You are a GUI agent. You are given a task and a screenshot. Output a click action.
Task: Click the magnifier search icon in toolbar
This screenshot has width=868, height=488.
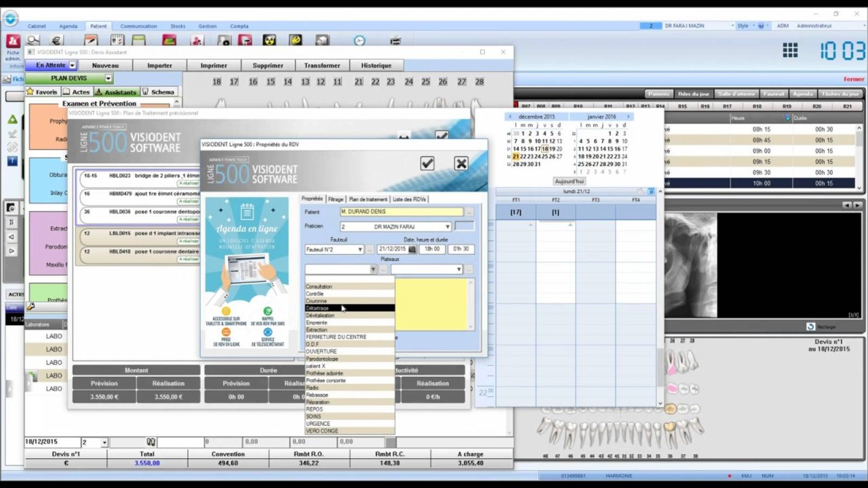click(33, 41)
